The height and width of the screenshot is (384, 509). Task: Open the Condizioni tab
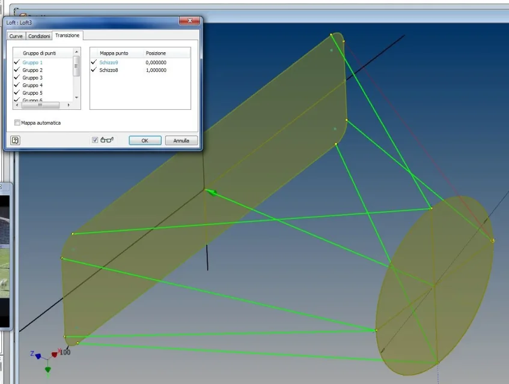tap(39, 36)
